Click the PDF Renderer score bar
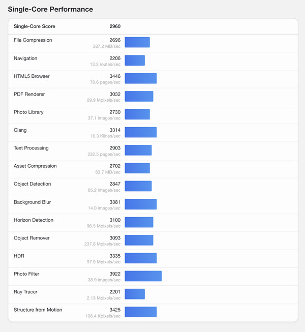 point(139,97)
